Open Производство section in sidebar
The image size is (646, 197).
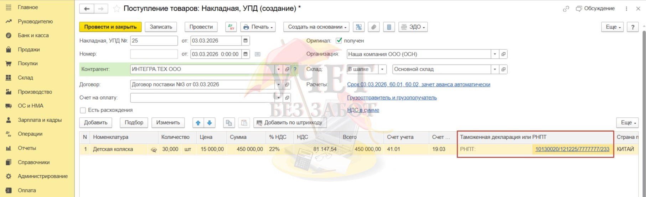[35, 92]
